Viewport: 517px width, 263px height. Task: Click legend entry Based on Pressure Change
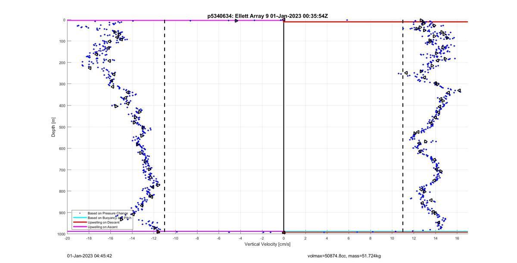pyautogui.click(x=108, y=213)
